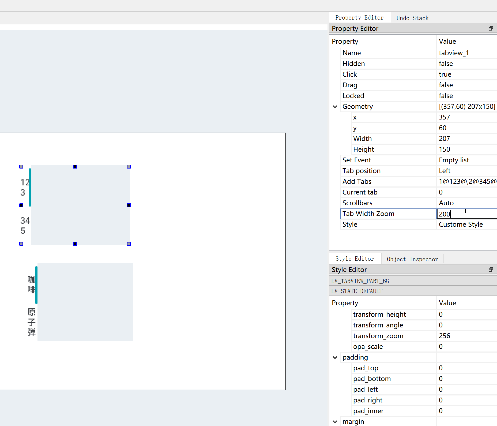The height and width of the screenshot is (426, 497).
Task: Click the Locked value false
Action: (x=467, y=96)
